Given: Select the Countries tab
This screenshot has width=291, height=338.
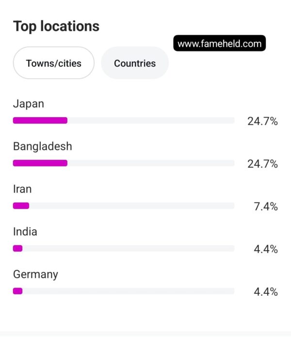Looking at the screenshot, I should pyautogui.click(x=135, y=63).
